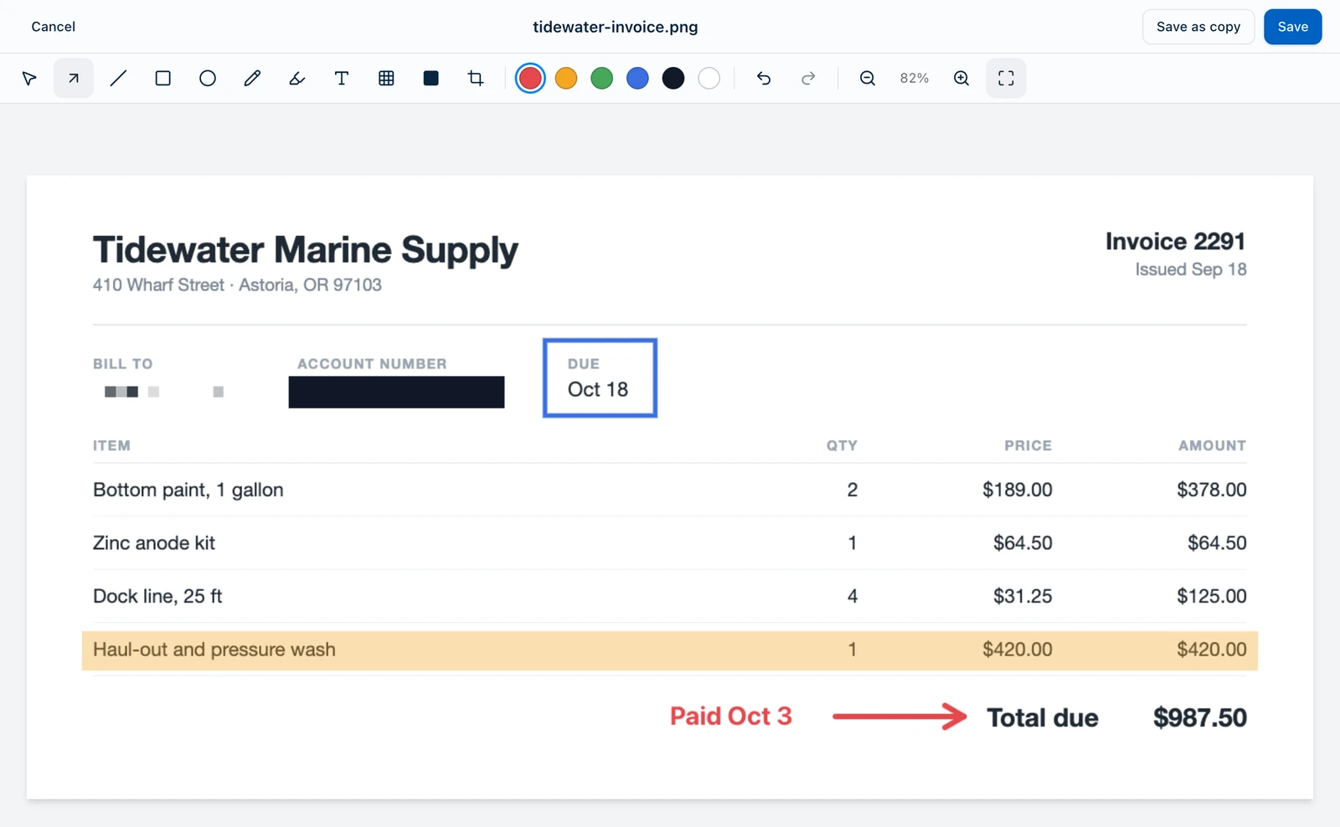The image size is (1340, 827).
Task: Click the blue Save button
Action: [x=1292, y=27]
